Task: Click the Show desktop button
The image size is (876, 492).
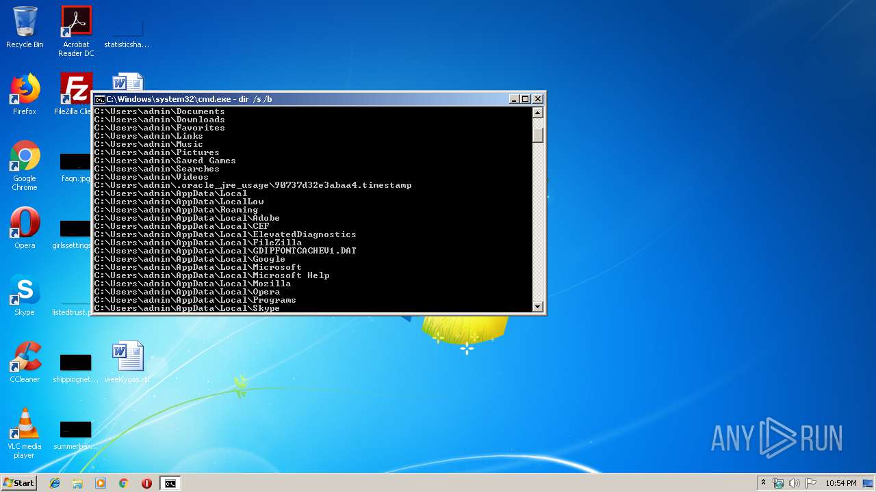Action: click(868, 483)
